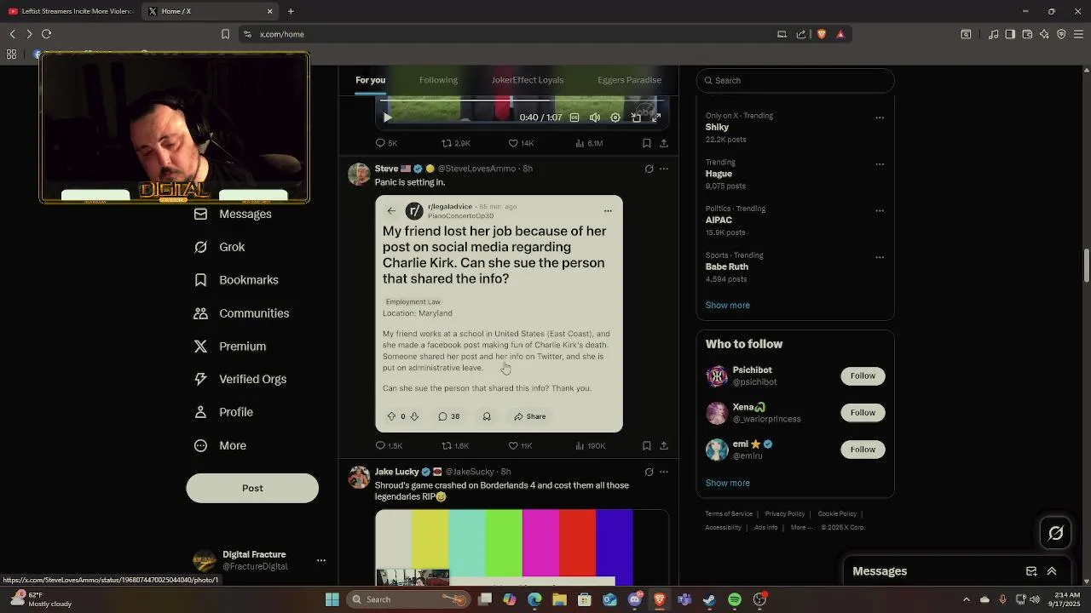Viewport: 1091px width, 613px height.
Task: Bookmark this page in the address bar
Action: pyautogui.click(x=225, y=34)
